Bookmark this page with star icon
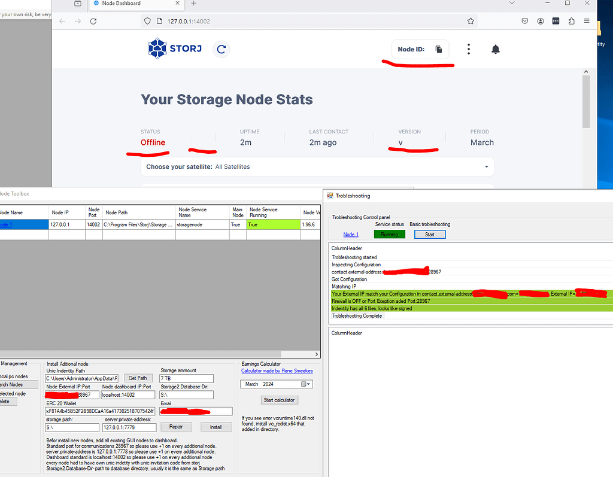The height and width of the screenshot is (477, 613). pos(471,21)
